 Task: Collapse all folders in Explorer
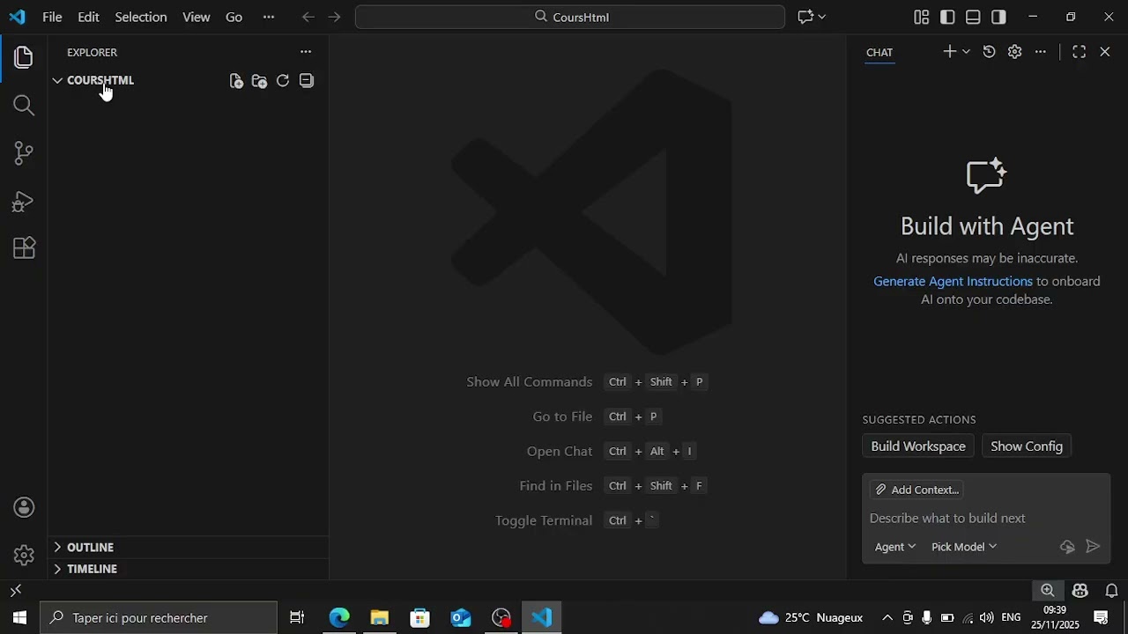(x=307, y=81)
